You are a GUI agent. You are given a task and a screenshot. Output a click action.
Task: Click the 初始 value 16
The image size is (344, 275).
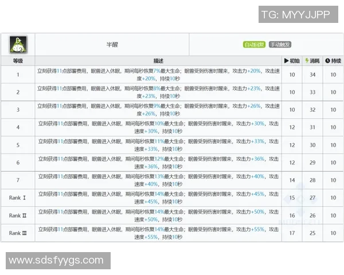292,215
